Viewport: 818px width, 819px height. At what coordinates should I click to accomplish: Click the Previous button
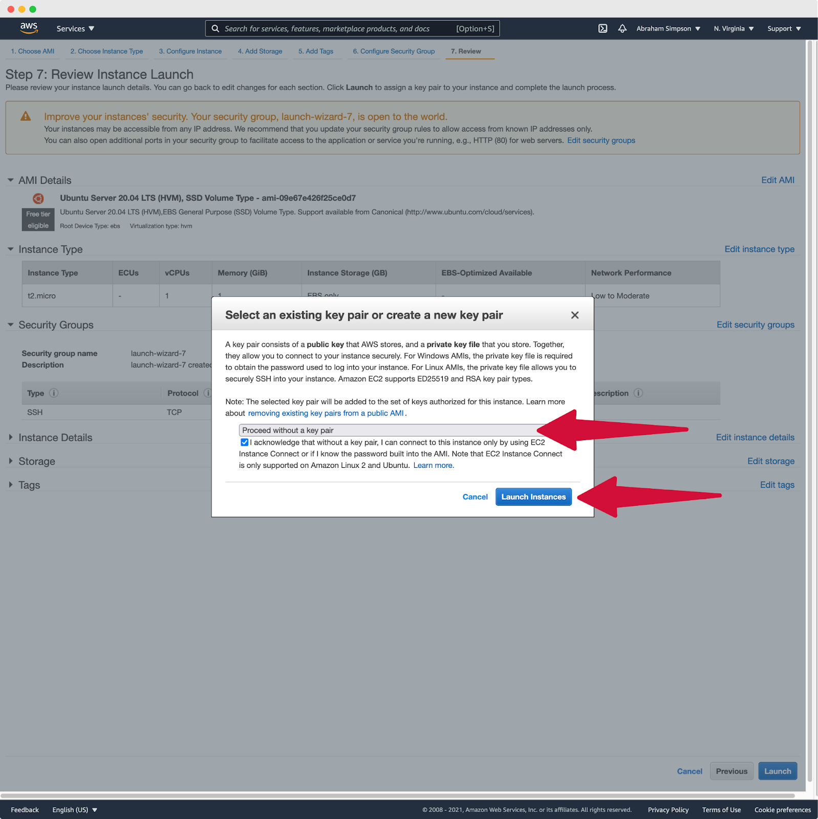(x=731, y=771)
